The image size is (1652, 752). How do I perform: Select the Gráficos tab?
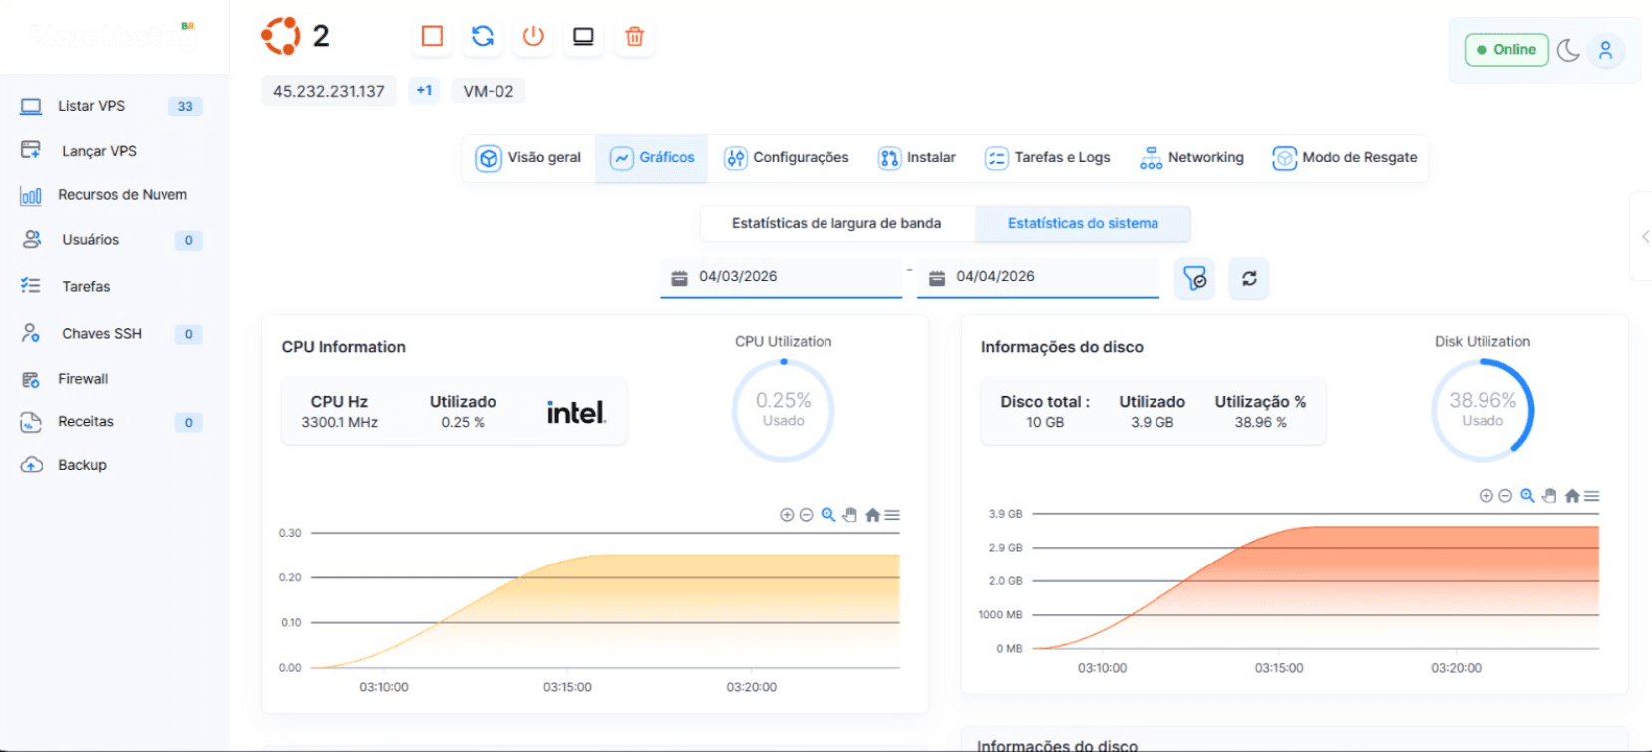point(652,158)
